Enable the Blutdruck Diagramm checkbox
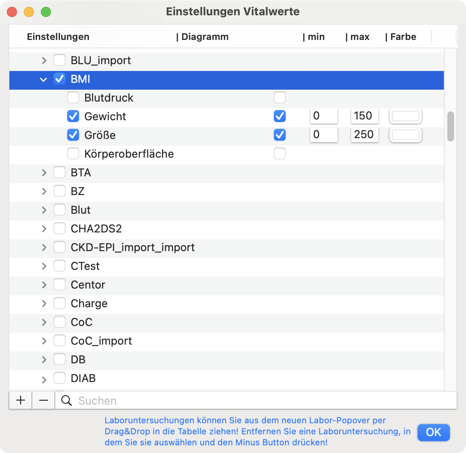 pos(280,97)
